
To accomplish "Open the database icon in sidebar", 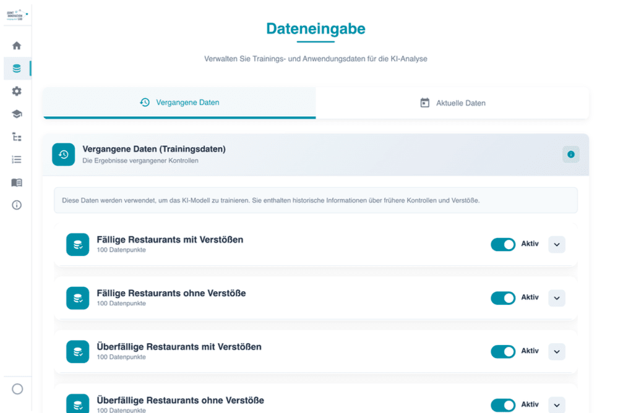I will click(x=17, y=69).
